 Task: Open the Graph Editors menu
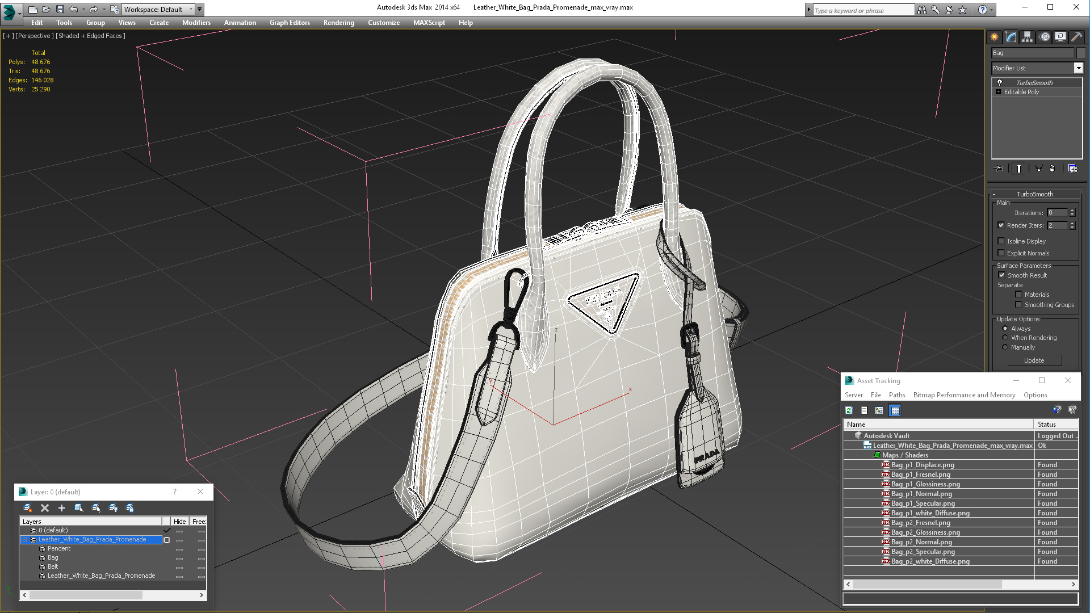coord(290,23)
